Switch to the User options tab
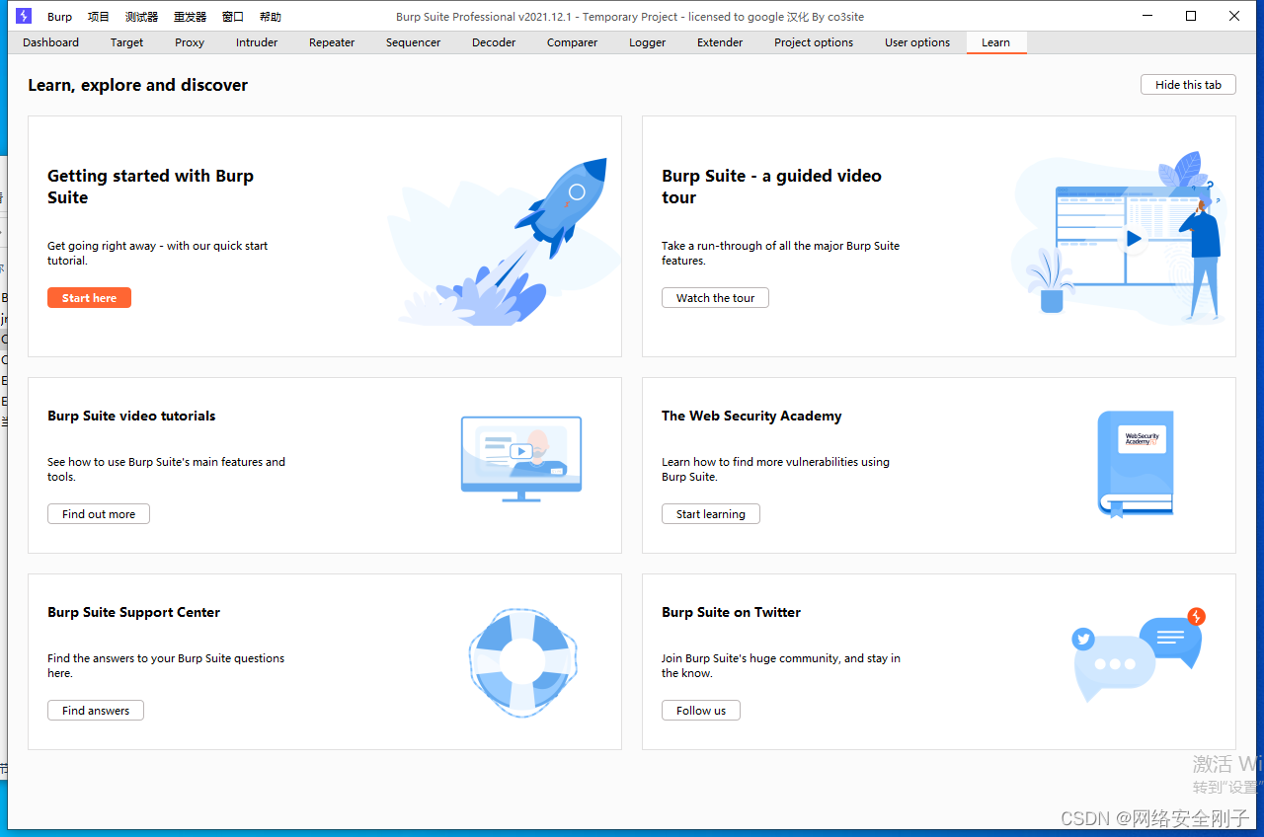This screenshot has width=1264, height=837. point(917,42)
